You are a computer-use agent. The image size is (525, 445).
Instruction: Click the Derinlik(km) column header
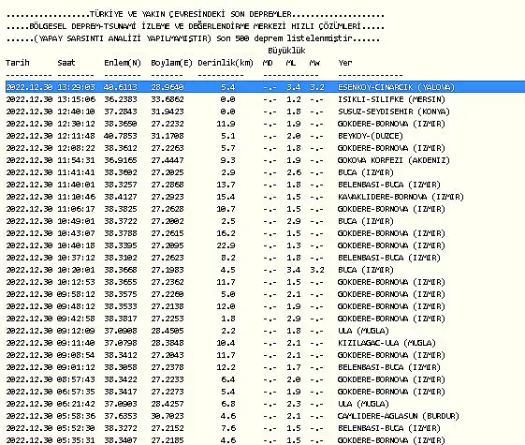[226, 63]
